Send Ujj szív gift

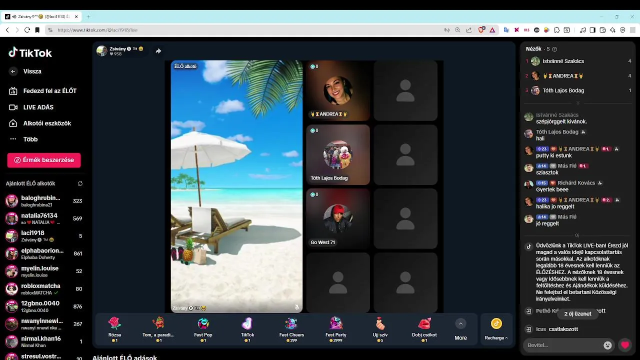(380, 329)
